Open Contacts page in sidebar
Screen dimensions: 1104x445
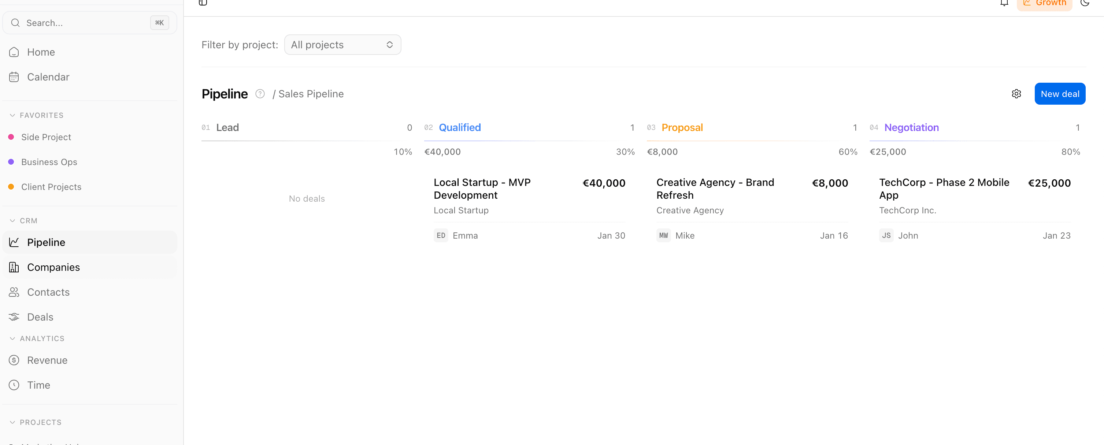(48, 292)
